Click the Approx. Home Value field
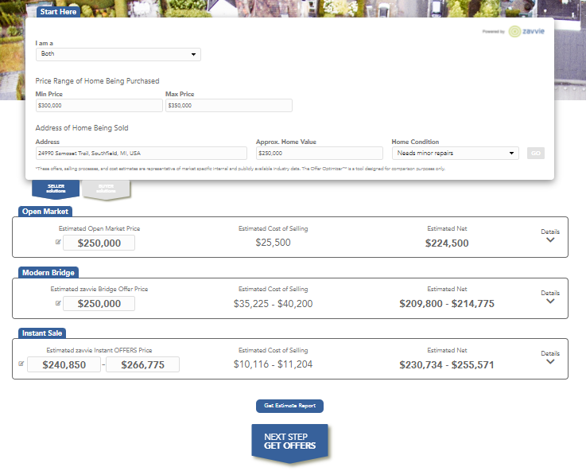586x471 pixels. click(x=320, y=154)
